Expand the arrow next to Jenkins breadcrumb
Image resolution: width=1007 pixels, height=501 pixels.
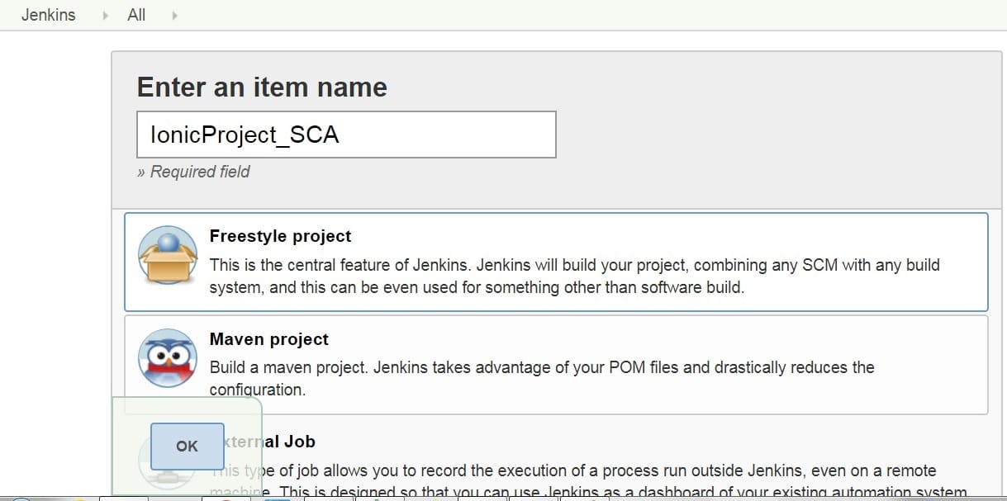click(x=106, y=16)
